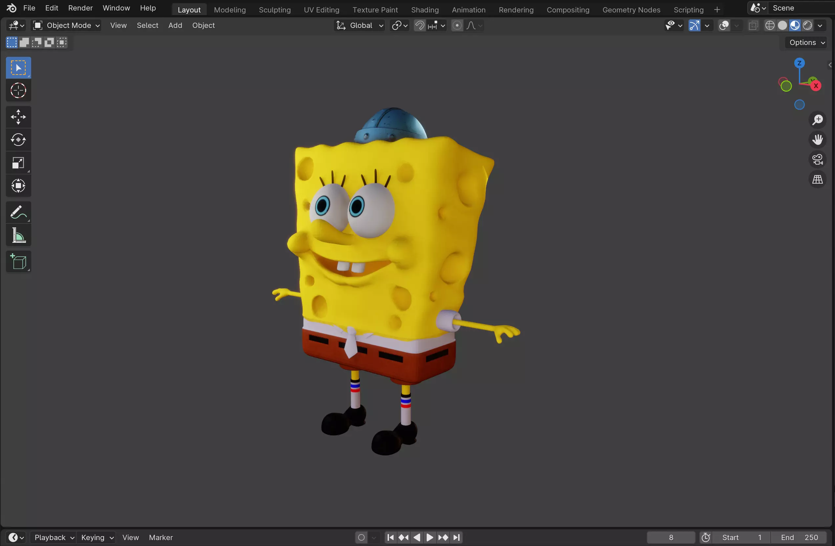The image size is (835, 546).
Task: Open the File menu
Action: [x=29, y=8]
